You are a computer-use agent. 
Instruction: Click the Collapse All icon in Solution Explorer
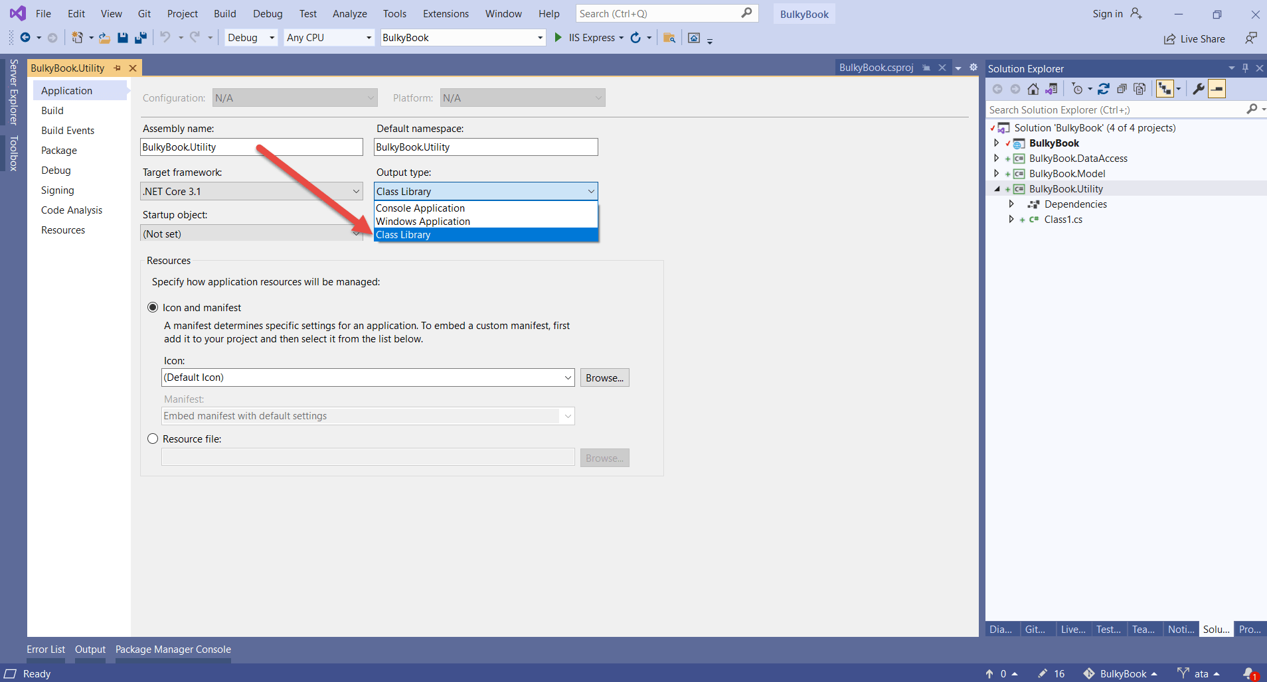tap(1122, 89)
